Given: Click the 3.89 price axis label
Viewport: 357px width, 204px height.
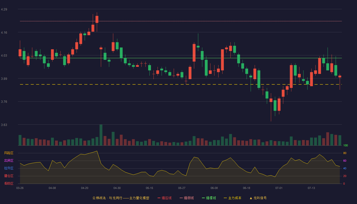Looking at the screenshot, I should point(4,79).
